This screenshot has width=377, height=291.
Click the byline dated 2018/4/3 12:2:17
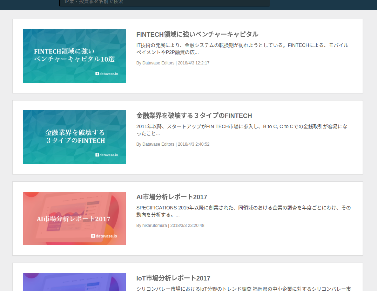pos(173,63)
